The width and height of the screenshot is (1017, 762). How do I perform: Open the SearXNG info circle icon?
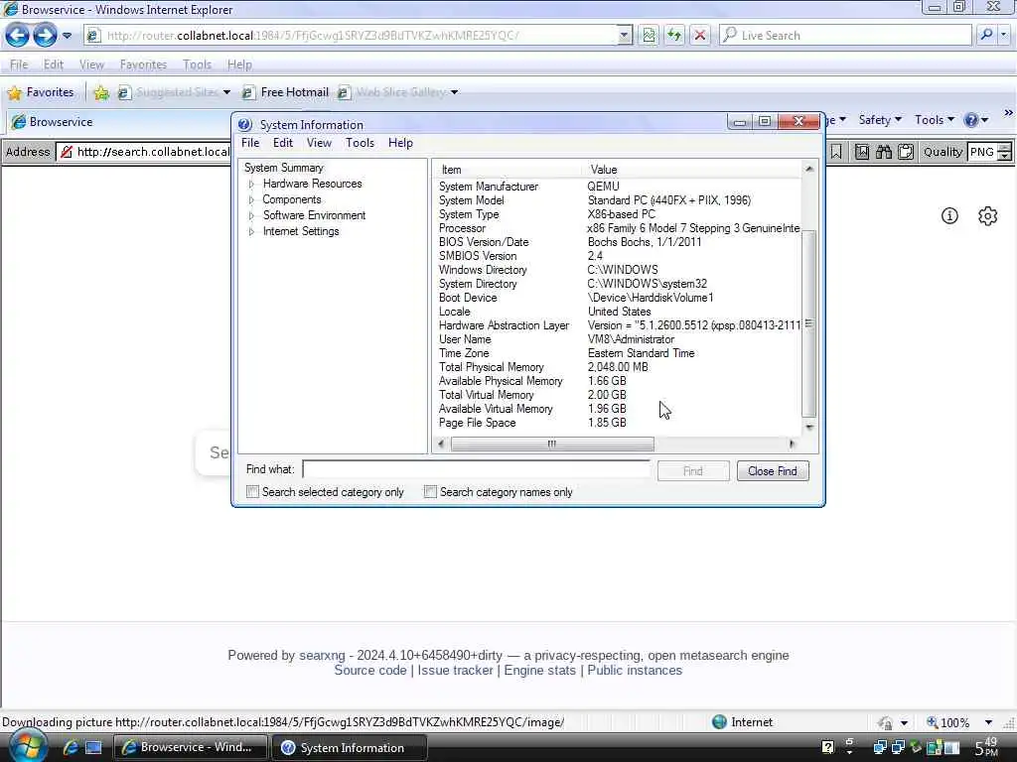tap(948, 215)
